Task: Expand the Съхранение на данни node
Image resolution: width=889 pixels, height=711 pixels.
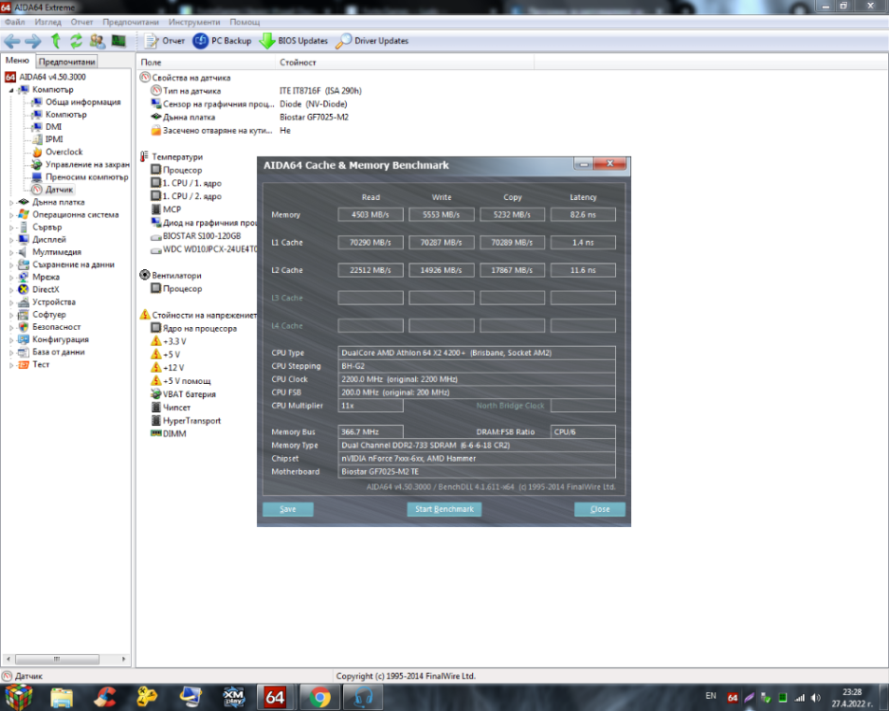Action: click(10, 264)
